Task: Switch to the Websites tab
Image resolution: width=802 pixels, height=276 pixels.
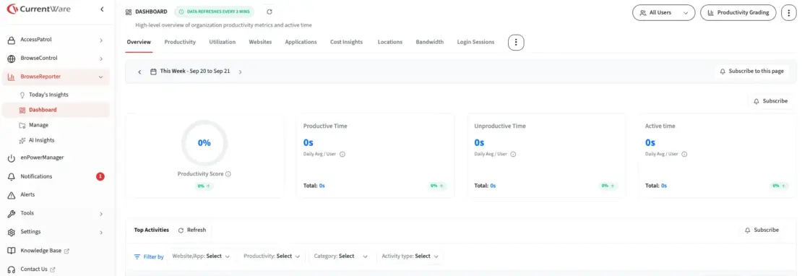Action: [260, 42]
